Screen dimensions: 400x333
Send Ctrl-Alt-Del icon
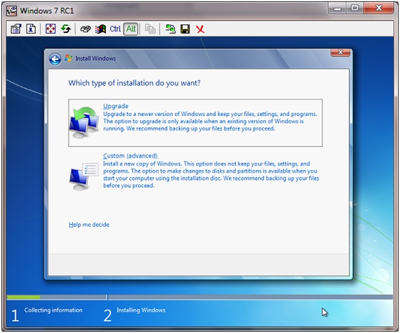click(x=85, y=29)
